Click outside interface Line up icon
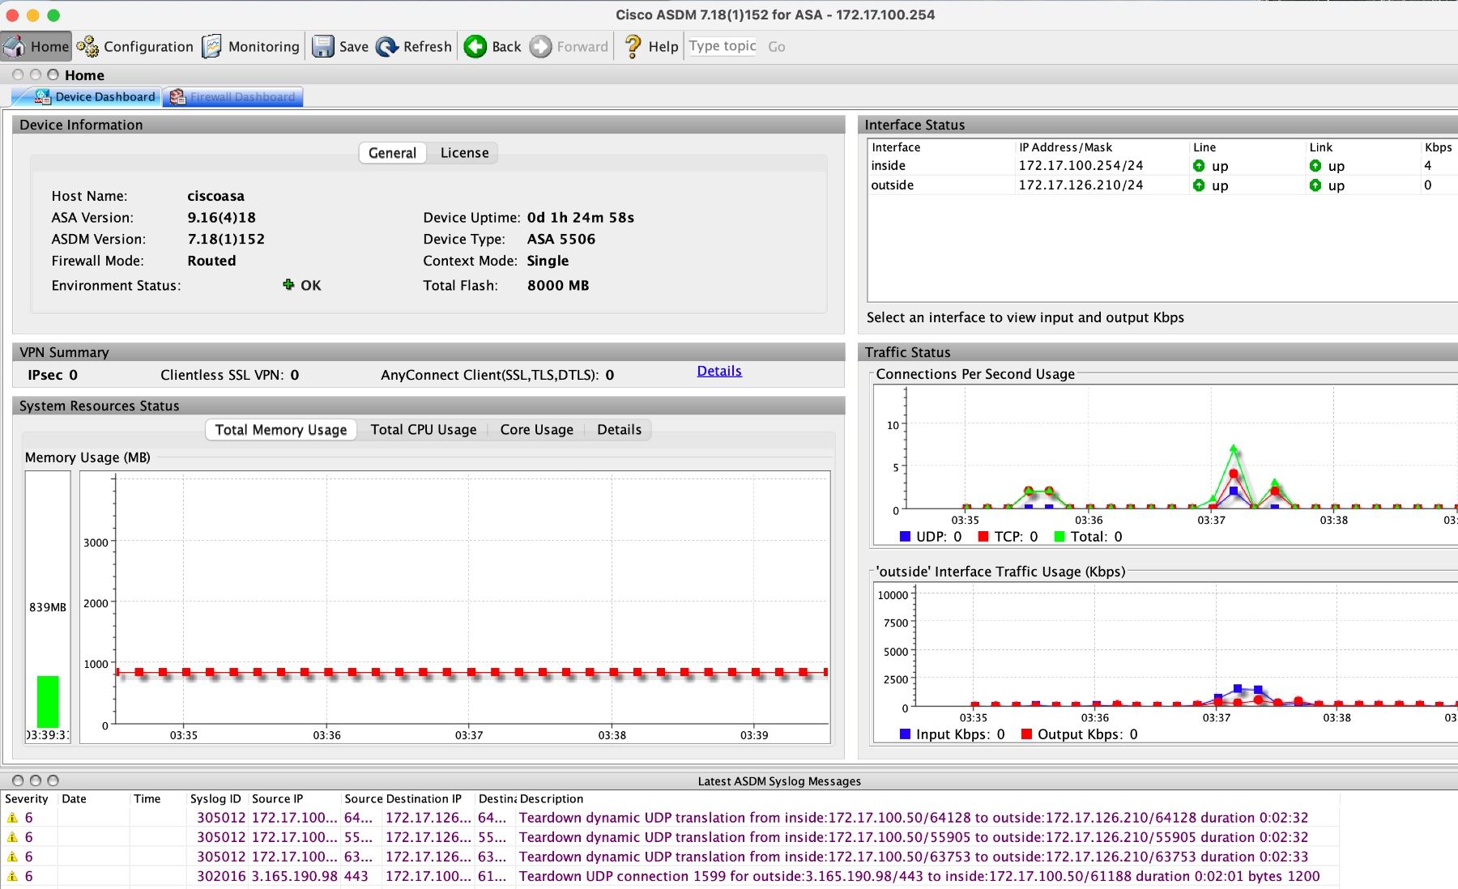This screenshot has width=1458, height=889. [1199, 185]
